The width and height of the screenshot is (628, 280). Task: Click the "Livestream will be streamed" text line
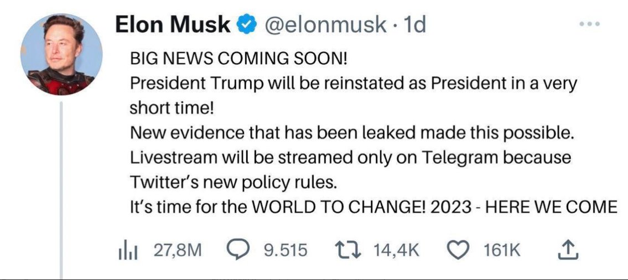point(350,157)
